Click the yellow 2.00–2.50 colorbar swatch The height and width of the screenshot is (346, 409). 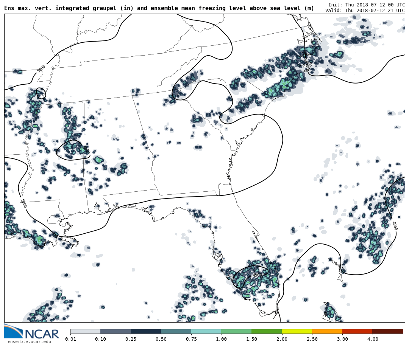click(x=297, y=332)
